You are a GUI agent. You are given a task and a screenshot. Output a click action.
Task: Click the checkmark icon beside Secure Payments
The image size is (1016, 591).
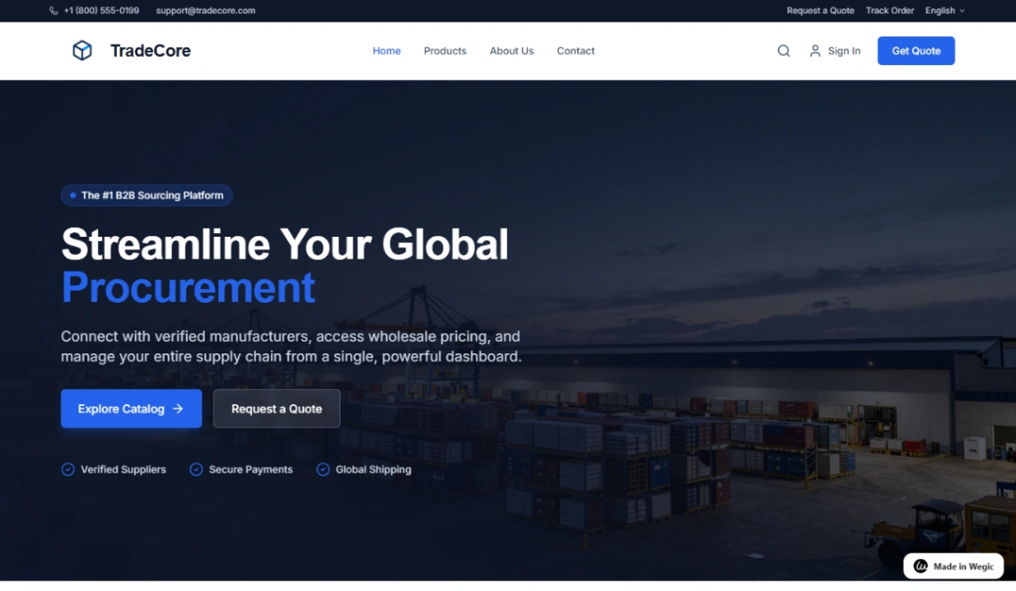coord(196,469)
